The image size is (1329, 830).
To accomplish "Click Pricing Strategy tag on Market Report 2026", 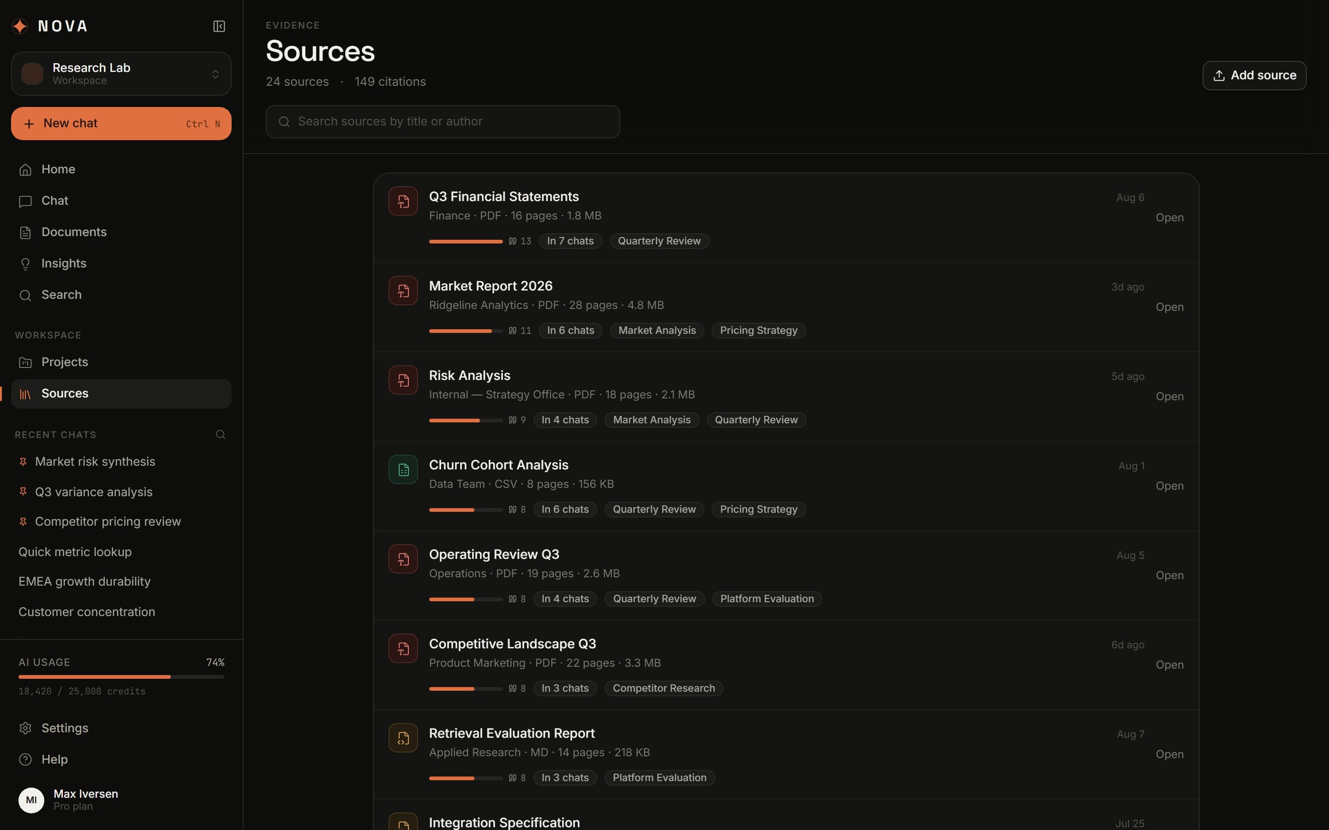I will coord(758,330).
